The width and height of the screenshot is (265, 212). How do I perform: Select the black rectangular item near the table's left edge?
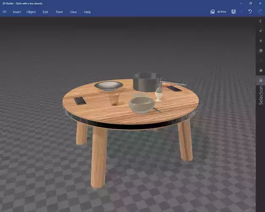click(80, 101)
